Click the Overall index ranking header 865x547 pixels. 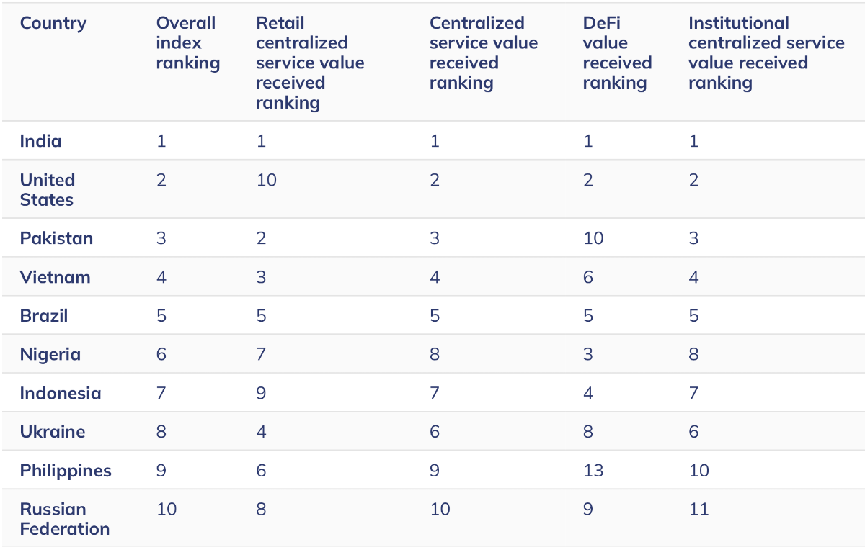187,43
